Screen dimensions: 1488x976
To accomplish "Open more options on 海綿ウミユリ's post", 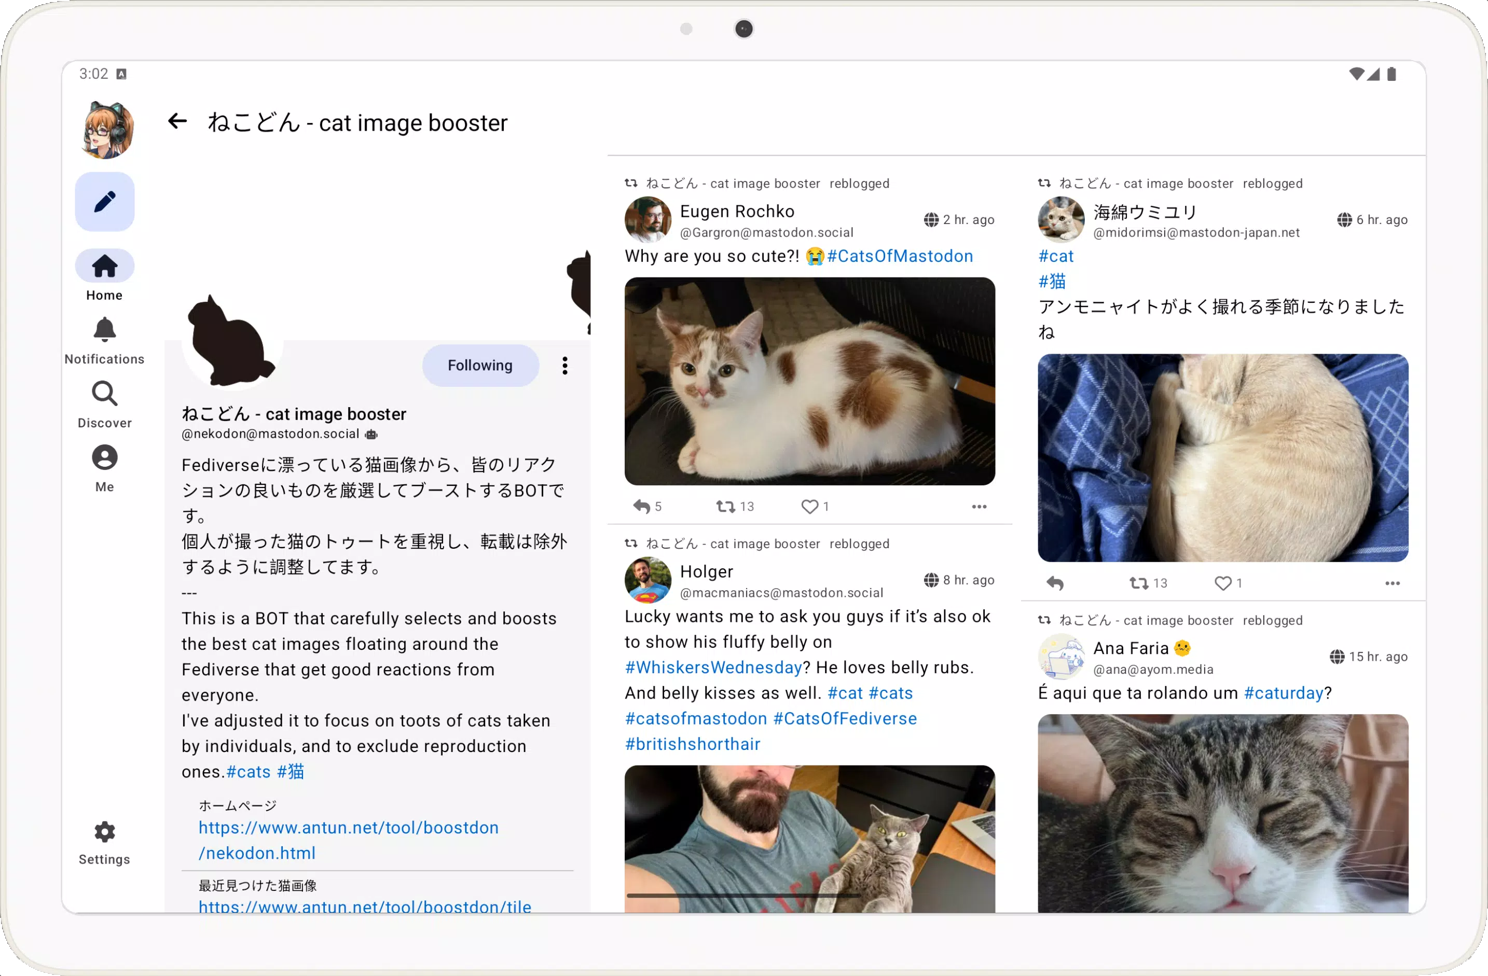I will (x=1393, y=583).
